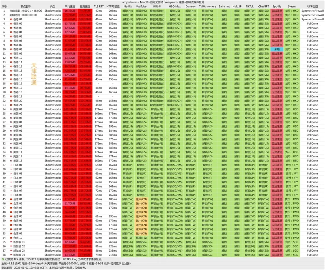Click the orange 送中(CN) YouTube cell for 台湾 01
The image size is (325, 270).
[141, 199]
